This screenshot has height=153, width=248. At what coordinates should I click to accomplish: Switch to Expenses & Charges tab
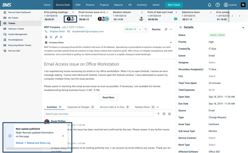80,107
